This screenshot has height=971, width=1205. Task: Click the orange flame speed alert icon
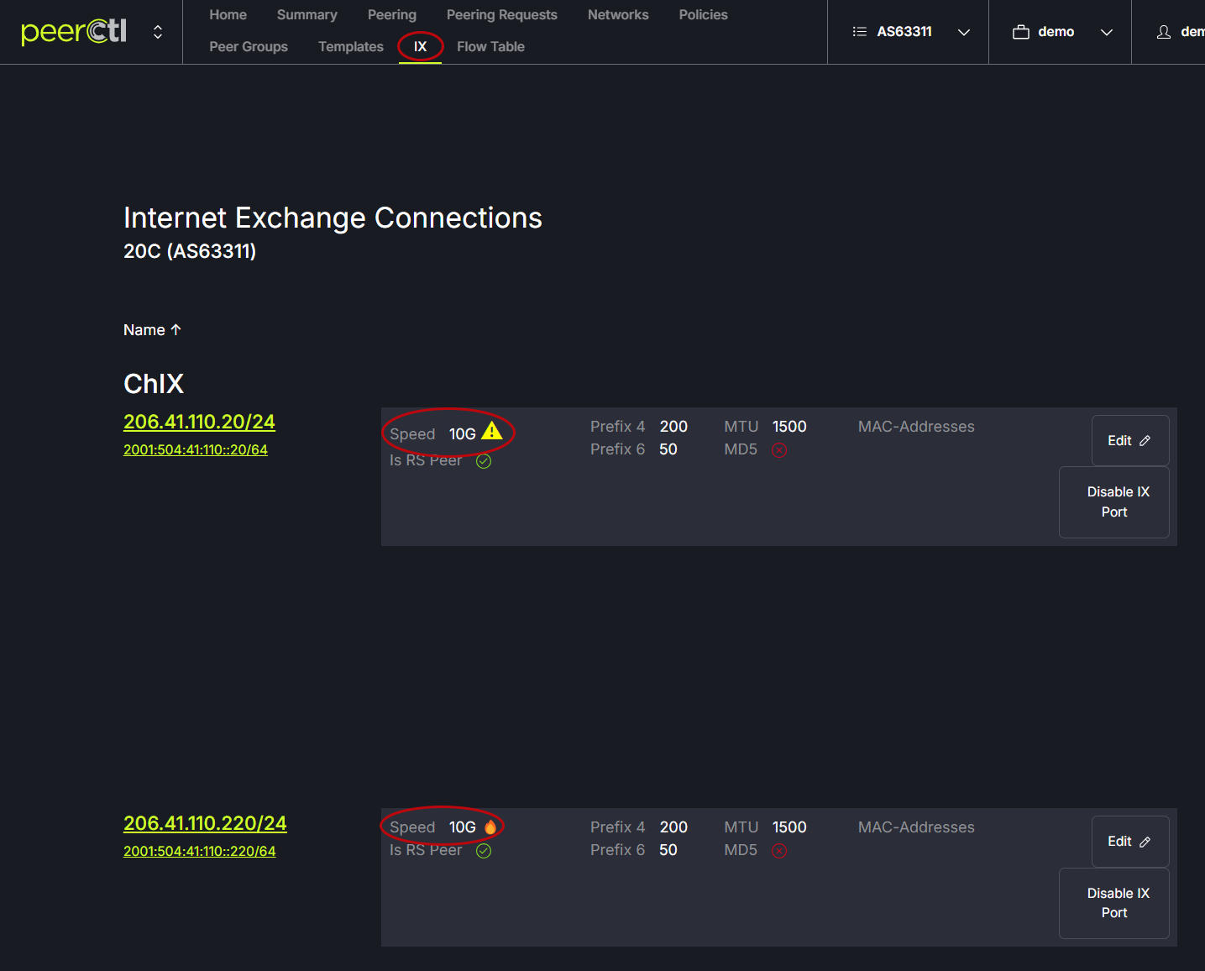click(x=490, y=827)
